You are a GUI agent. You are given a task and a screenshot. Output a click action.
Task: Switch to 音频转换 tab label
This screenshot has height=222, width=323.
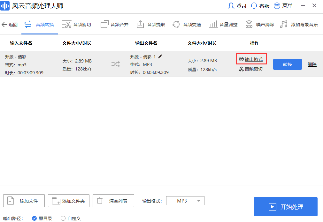[45, 25]
